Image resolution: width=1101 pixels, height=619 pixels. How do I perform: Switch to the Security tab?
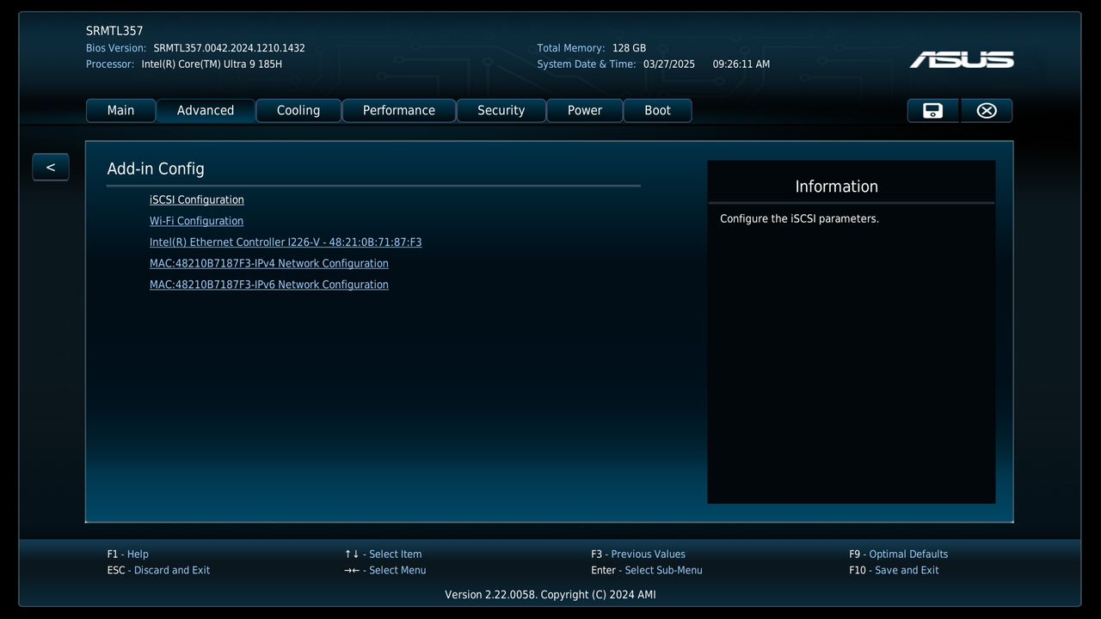501,111
